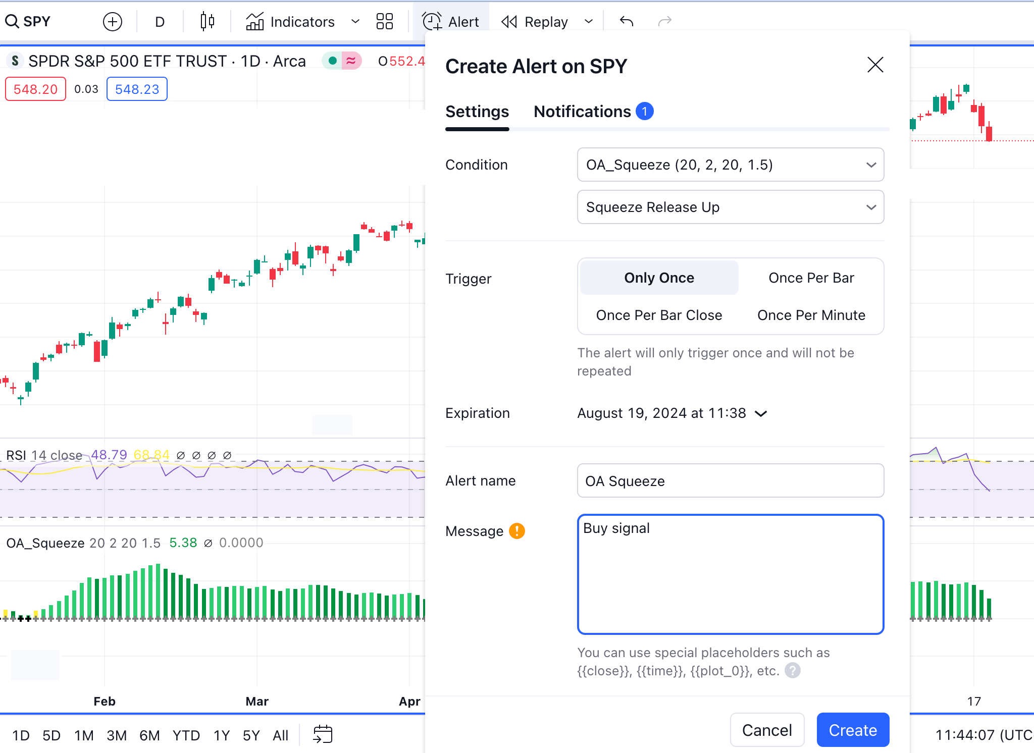Image resolution: width=1034 pixels, height=753 pixels.
Task: Open the placeholders help question icon
Action: [x=793, y=671]
